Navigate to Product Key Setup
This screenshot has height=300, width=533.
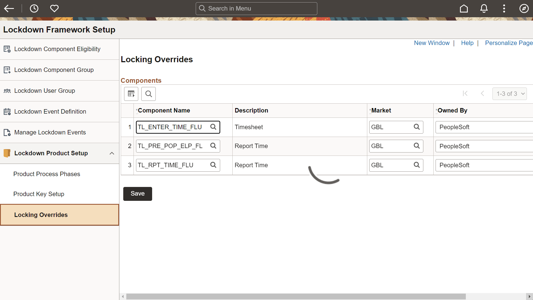click(39, 194)
